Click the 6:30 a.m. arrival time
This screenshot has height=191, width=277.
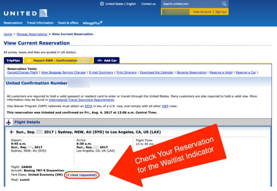[84, 144]
